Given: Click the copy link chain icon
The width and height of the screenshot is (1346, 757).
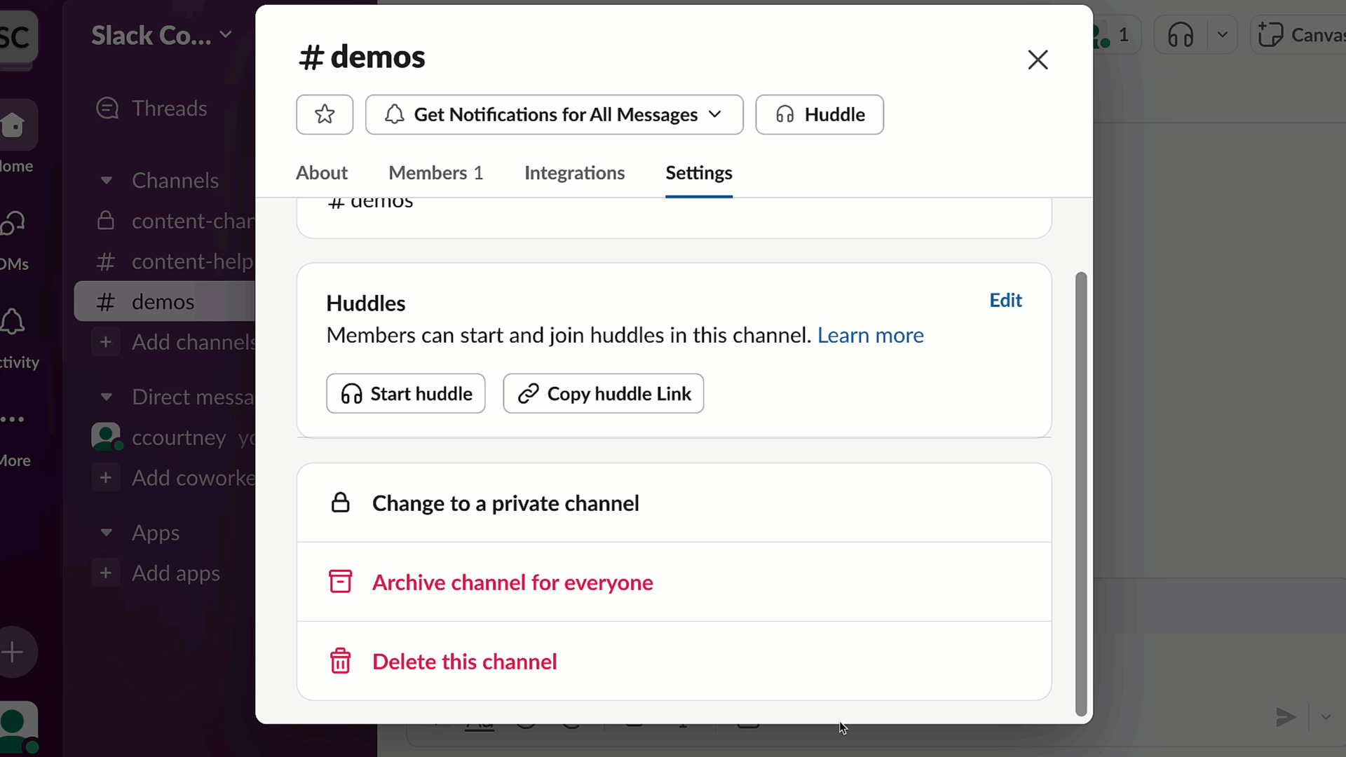Looking at the screenshot, I should coord(528,393).
